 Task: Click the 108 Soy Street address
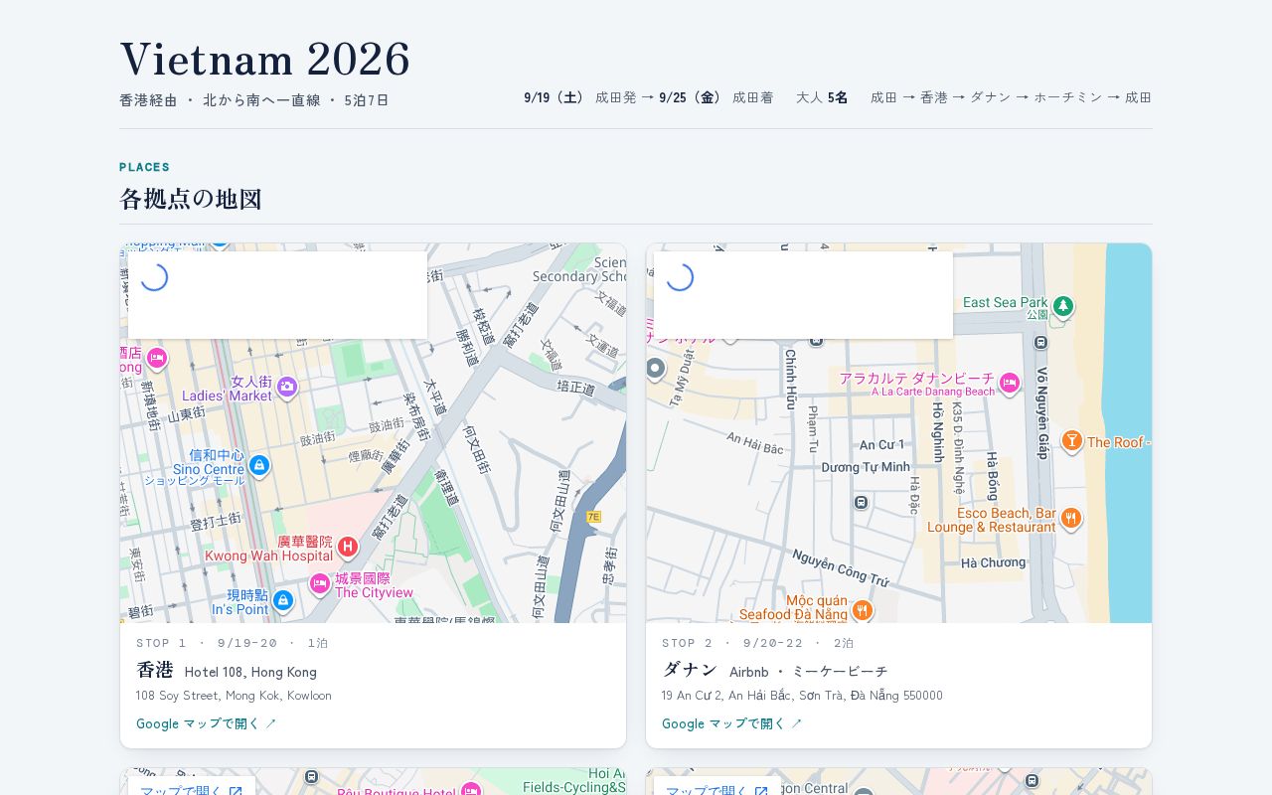click(234, 696)
